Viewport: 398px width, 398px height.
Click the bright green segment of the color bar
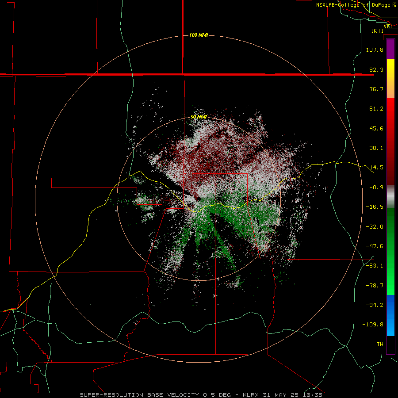[x=390, y=251]
